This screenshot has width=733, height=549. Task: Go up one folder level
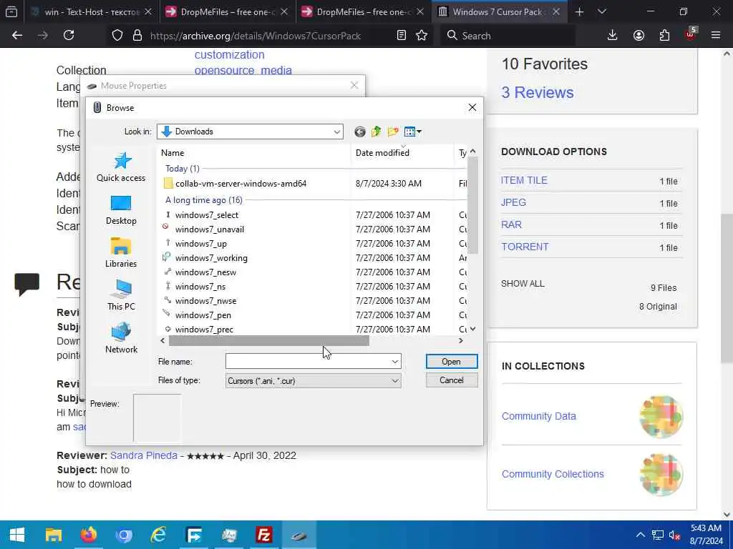377,132
